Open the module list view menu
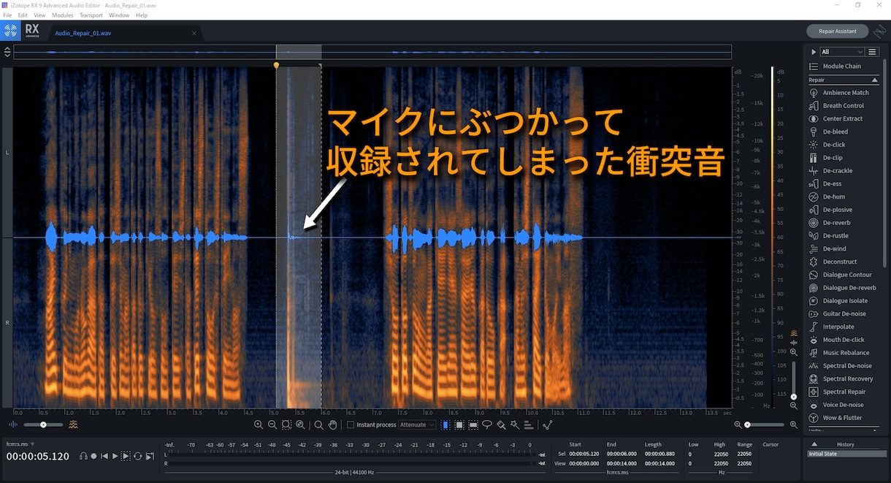The width and height of the screenshot is (891, 483). [872, 52]
